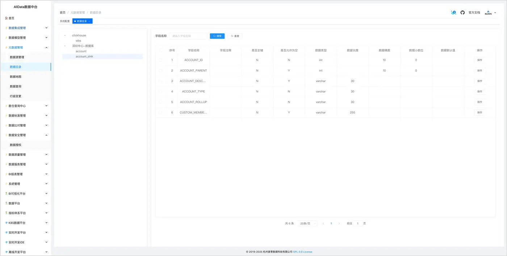Collapse the 深圳中心-数据库 tree node arrow
The height and width of the screenshot is (256, 507).
click(x=65, y=46)
